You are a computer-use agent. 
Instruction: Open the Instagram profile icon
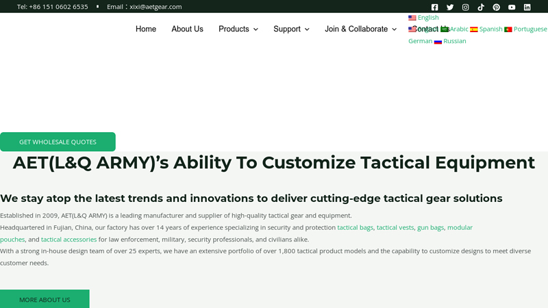(x=465, y=7)
